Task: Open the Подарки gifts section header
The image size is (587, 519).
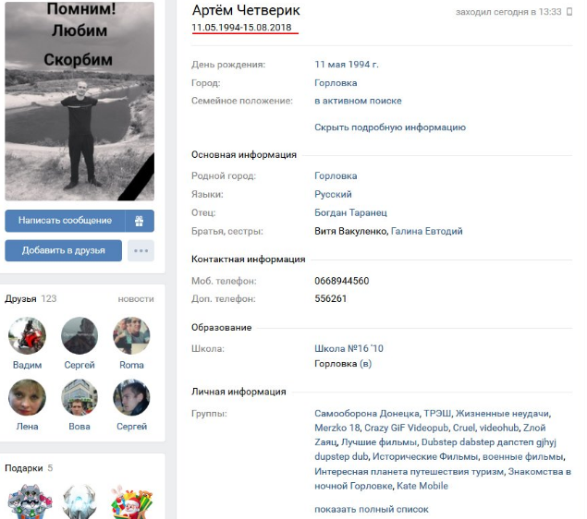Action: [x=24, y=468]
